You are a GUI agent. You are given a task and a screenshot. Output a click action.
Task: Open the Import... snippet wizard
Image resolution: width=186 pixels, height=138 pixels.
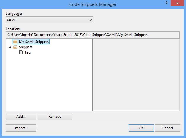pos(21,128)
